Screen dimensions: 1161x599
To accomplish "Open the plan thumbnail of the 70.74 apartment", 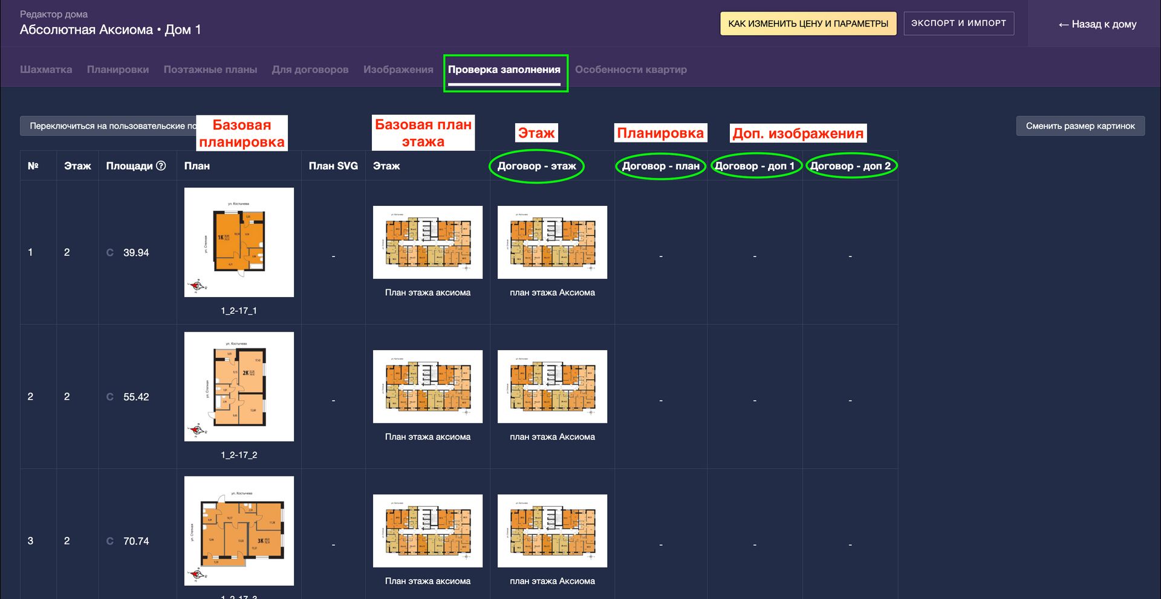I will 239,531.
